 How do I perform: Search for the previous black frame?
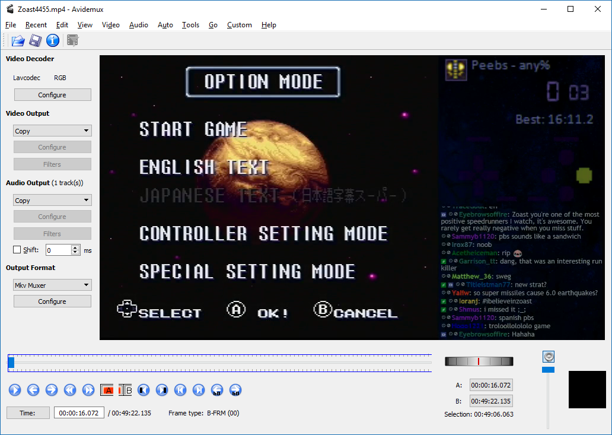144,390
